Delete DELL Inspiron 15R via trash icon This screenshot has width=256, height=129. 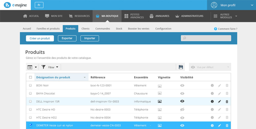pos(227,101)
